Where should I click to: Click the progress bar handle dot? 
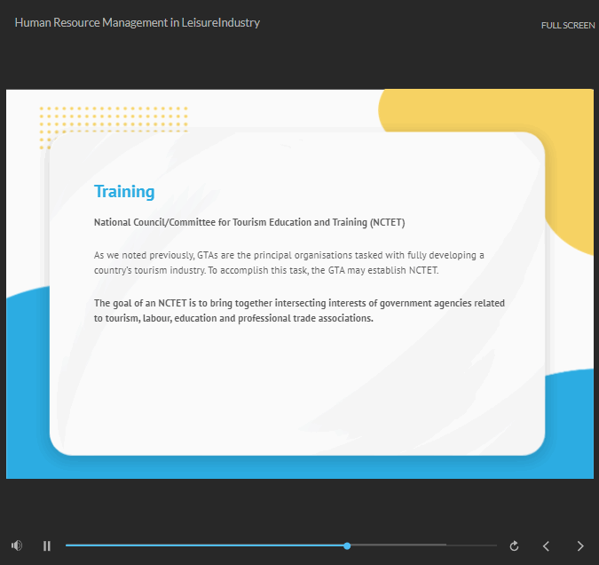pyautogui.click(x=347, y=545)
